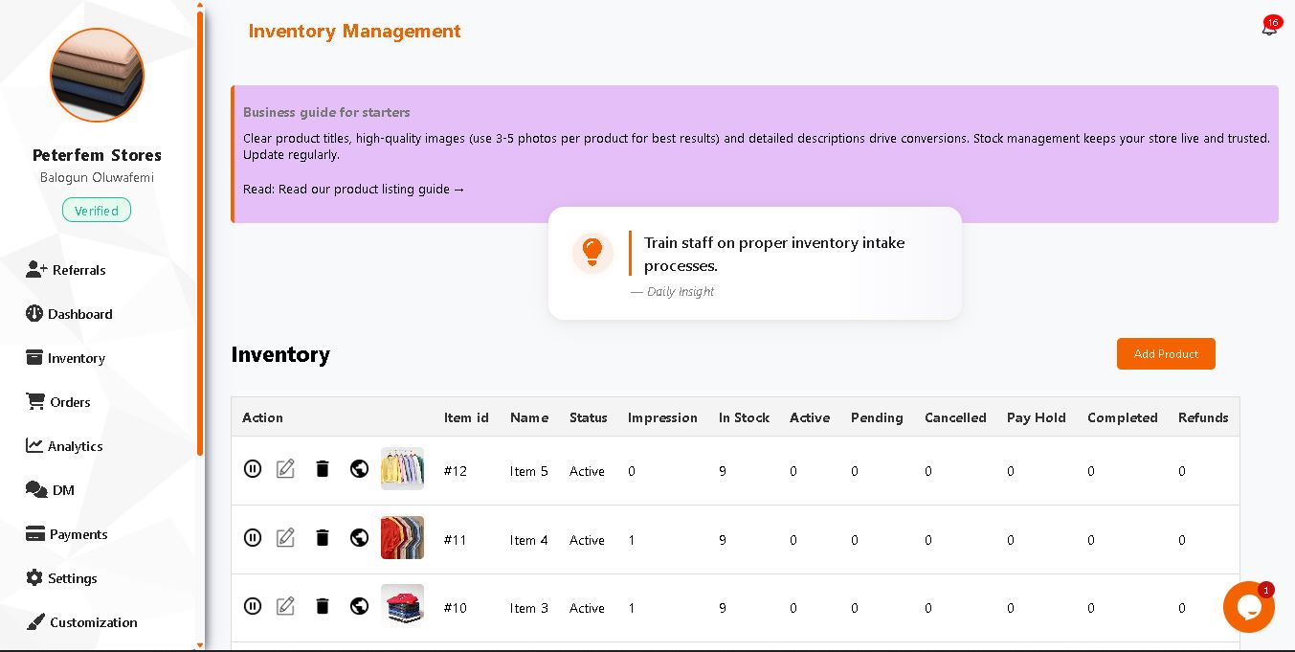Launch the live chat bubble
This screenshot has width=1295, height=652.
click(x=1249, y=607)
